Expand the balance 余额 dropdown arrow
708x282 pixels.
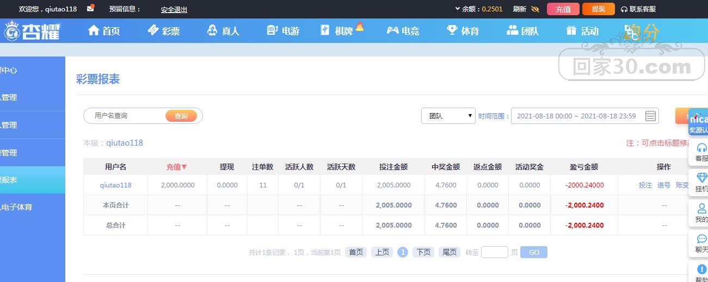[458, 9]
